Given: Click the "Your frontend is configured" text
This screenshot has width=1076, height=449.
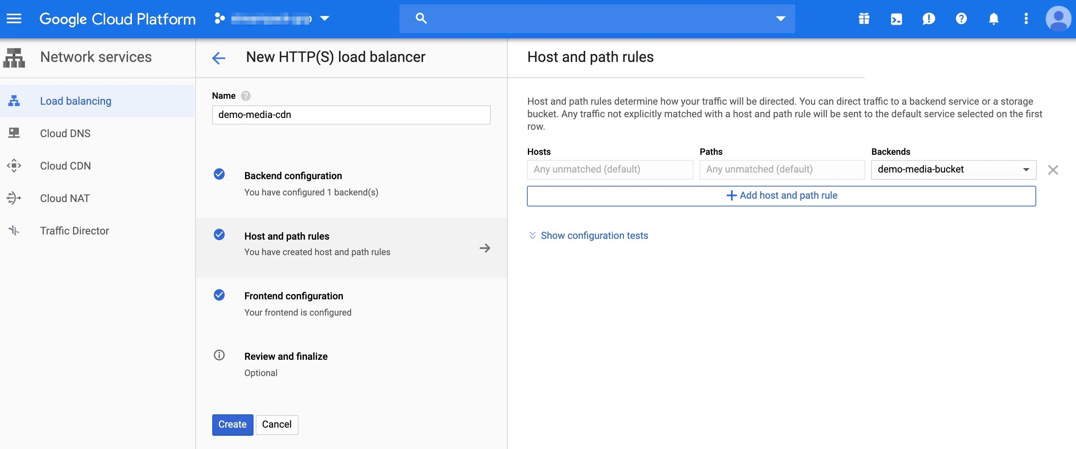Looking at the screenshot, I should coord(298,313).
